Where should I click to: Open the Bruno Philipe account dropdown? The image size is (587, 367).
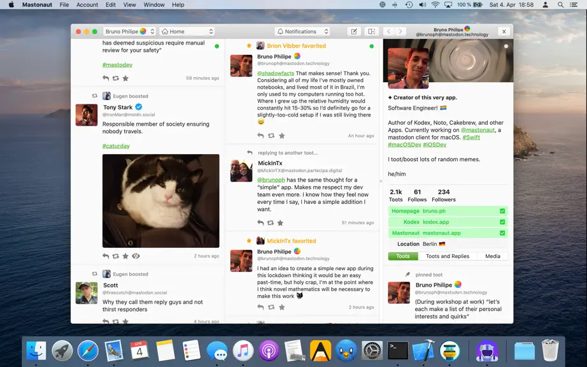click(x=129, y=31)
